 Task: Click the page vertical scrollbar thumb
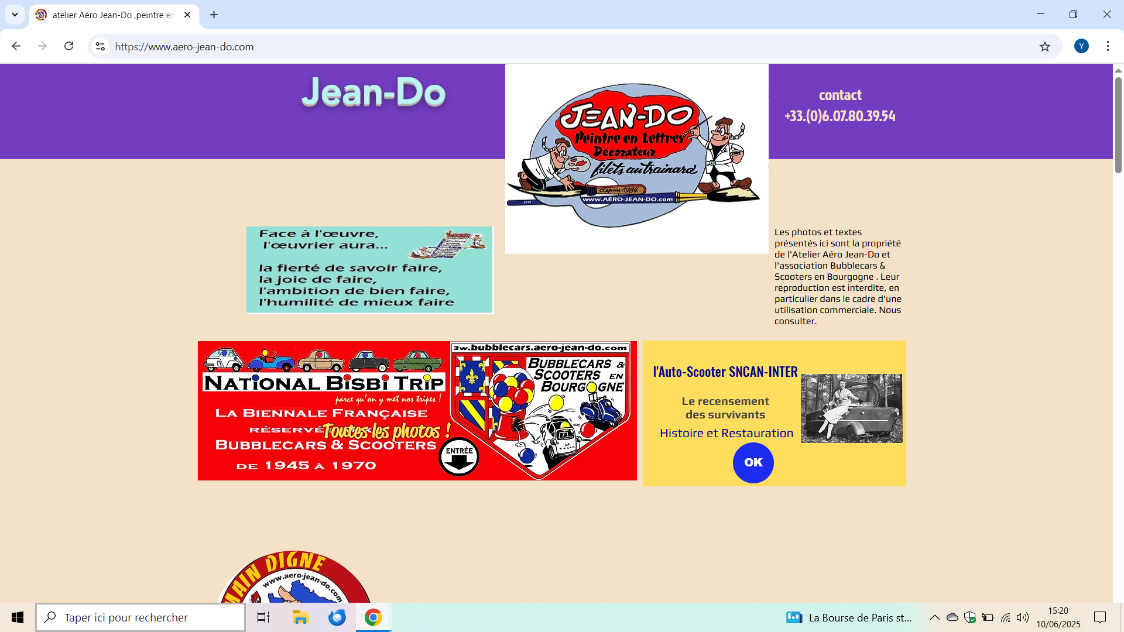pyautogui.click(x=1118, y=125)
